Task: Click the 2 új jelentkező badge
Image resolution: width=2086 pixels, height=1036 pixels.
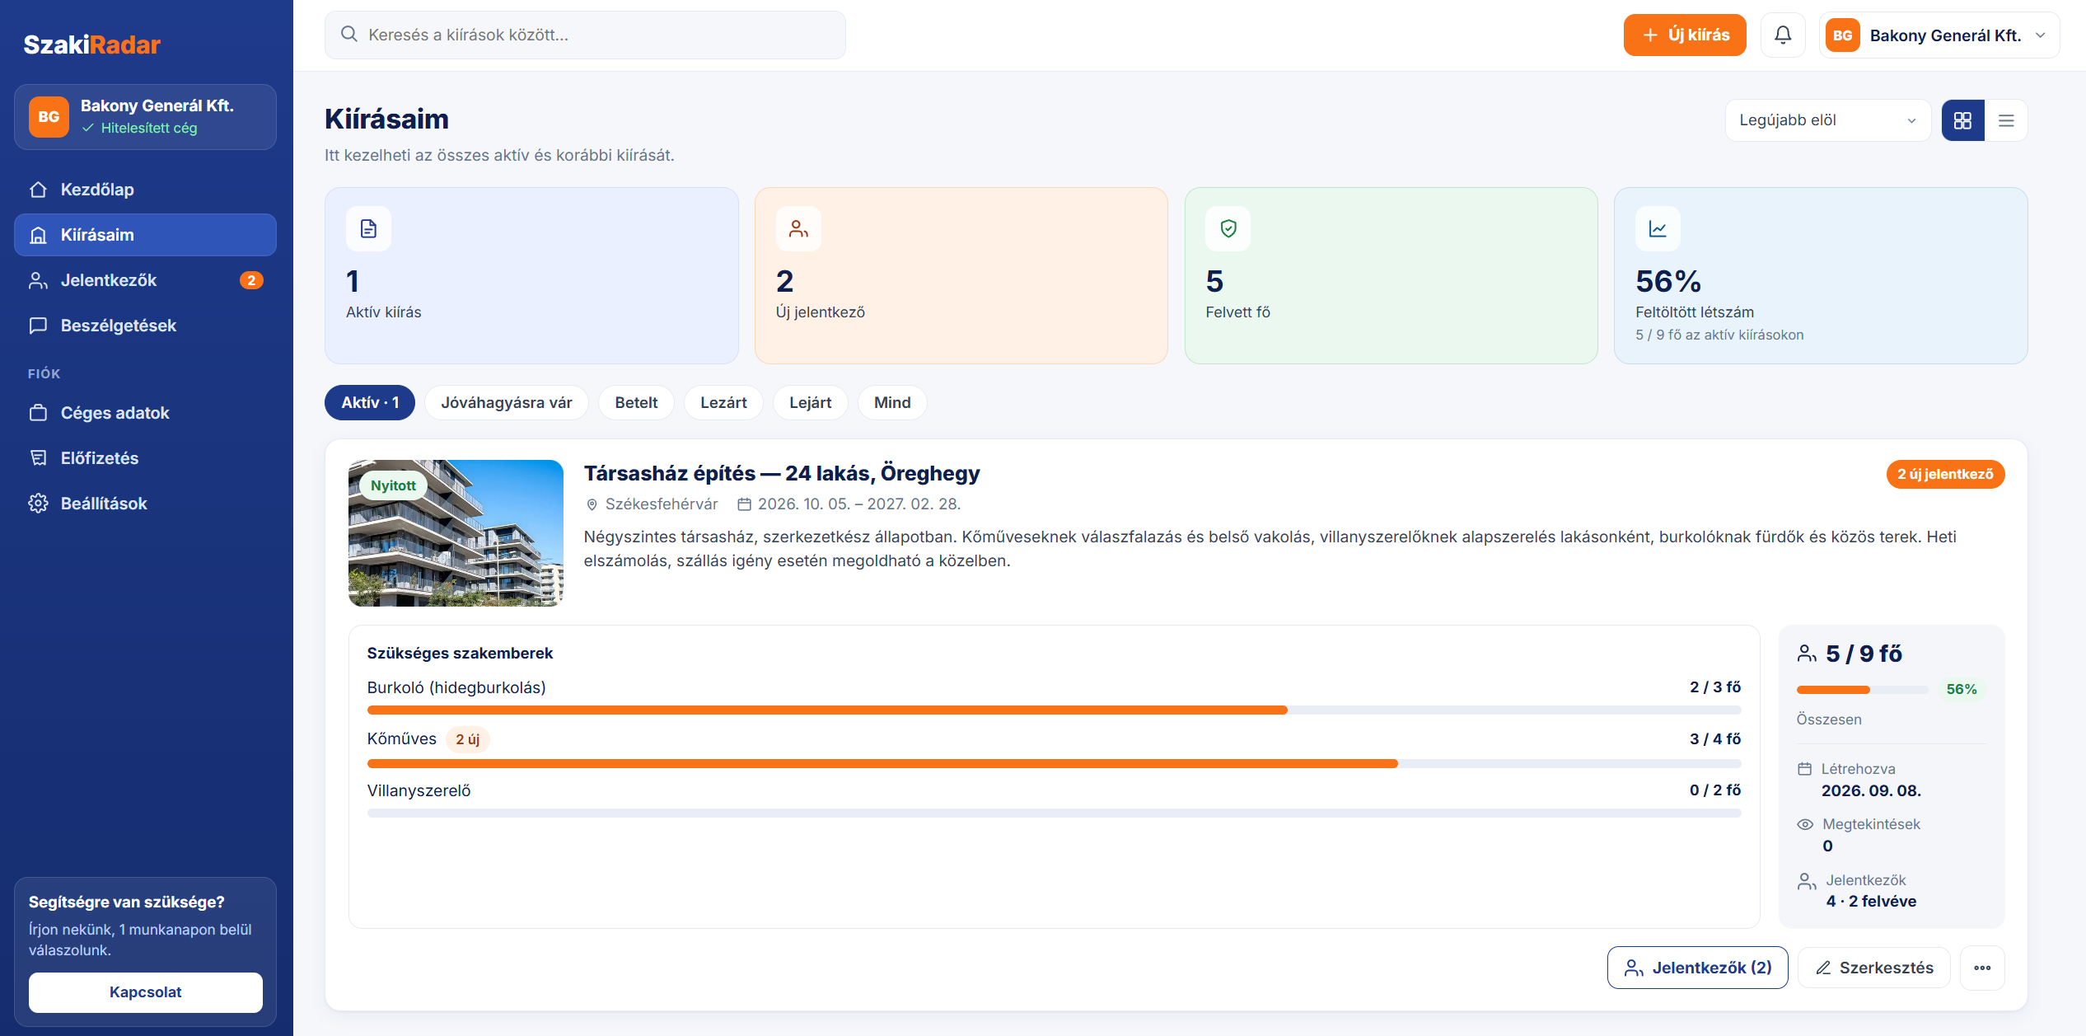Action: point(1945,474)
